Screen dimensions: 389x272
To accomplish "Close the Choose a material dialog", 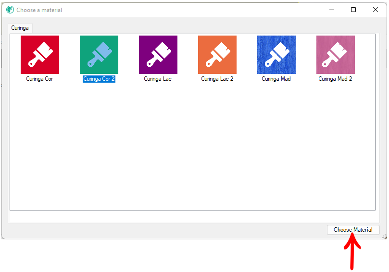I will pos(376,10).
